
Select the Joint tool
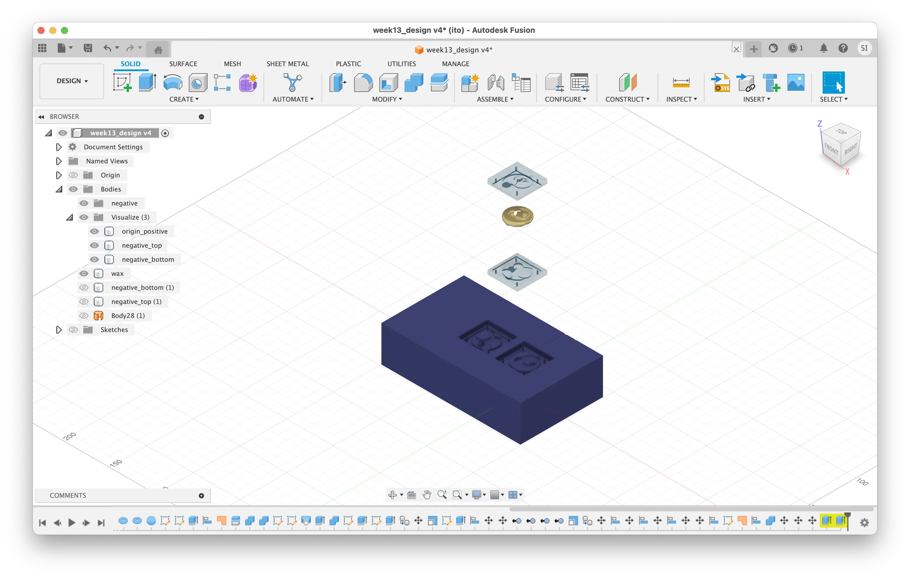(496, 82)
